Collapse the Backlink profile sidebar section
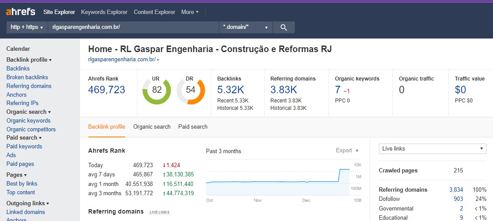Viewport: 493px width, 221px height. pyautogui.click(x=29, y=60)
